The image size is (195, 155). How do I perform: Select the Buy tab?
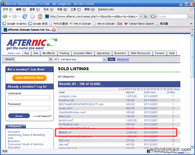tap(27, 53)
